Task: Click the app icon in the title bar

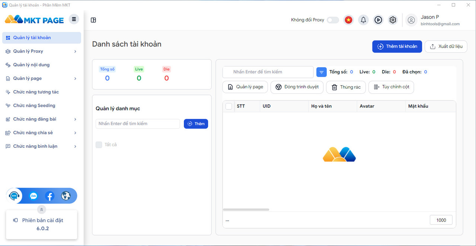Action: (x=5, y=5)
